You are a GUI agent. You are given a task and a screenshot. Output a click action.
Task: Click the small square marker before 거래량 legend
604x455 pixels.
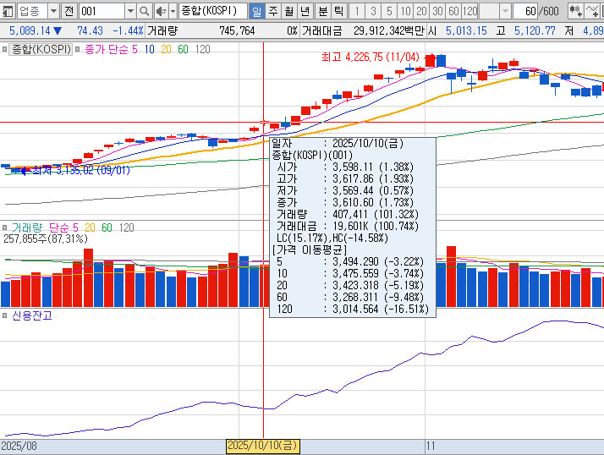(5, 227)
